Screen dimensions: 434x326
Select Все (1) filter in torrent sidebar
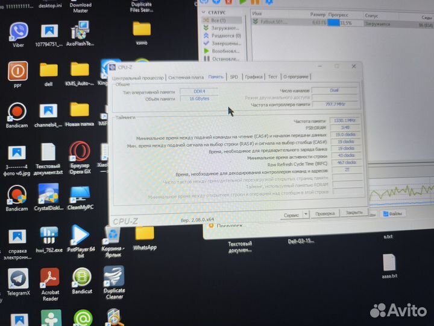click(221, 21)
